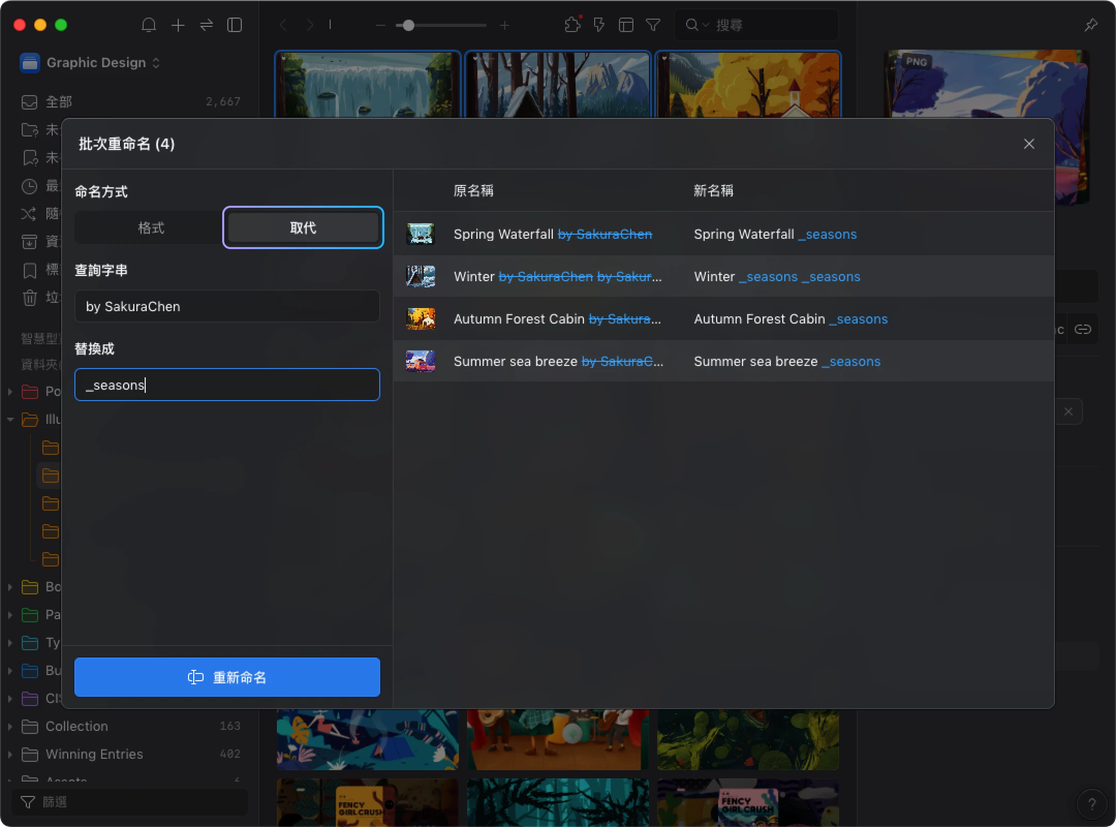Screen dimensions: 1116x827
Task: Select the Spring Waterfall row thumbnail
Action: pos(421,234)
